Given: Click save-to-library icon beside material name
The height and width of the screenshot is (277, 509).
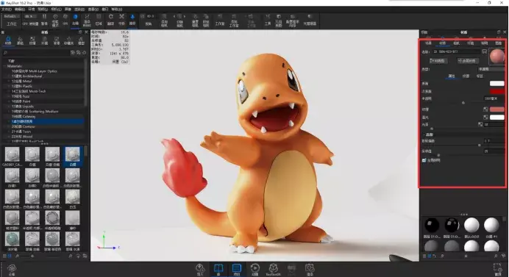Looking at the screenshot, I should pyautogui.click(x=484, y=51).
